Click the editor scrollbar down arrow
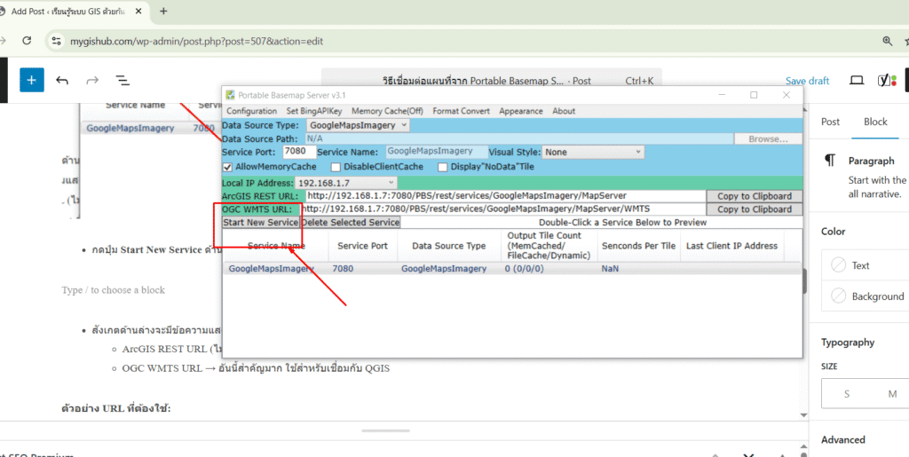This screenshot has height=457, width=909. (x=803, y=415)
